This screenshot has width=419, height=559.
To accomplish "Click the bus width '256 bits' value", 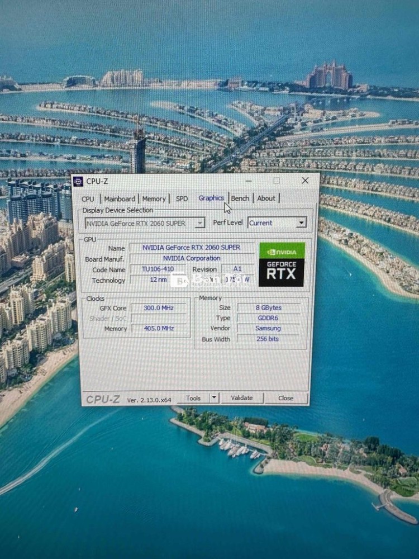I will point(268,339).
